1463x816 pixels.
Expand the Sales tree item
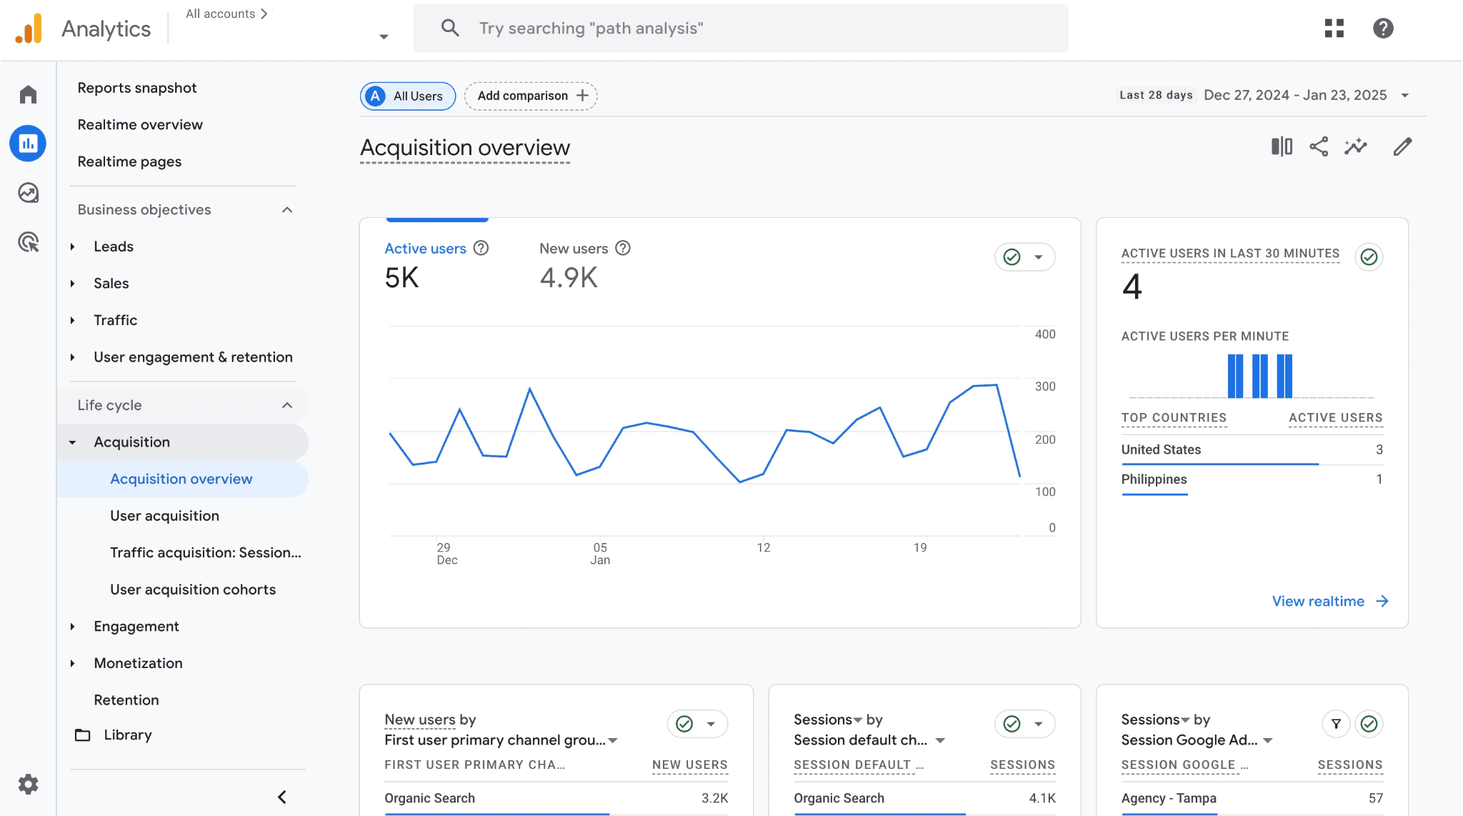coord(72,284)
